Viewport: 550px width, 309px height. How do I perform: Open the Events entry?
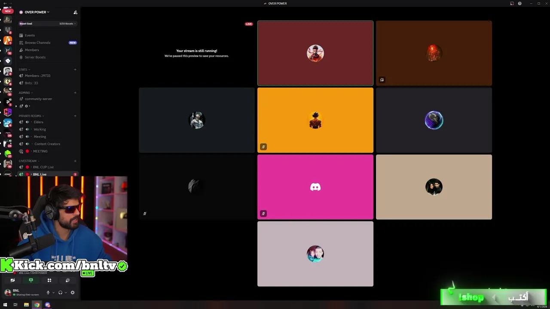click(48, 35)
